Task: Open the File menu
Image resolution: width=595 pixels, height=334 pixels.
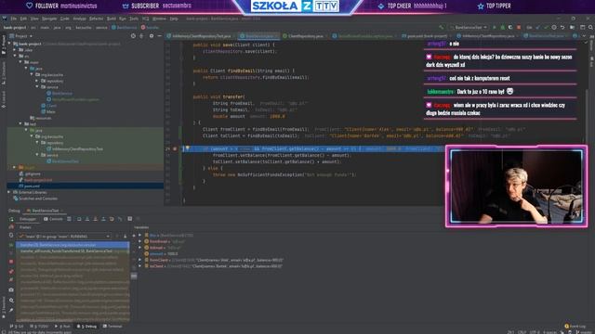Action: click(x=14, y=19)
